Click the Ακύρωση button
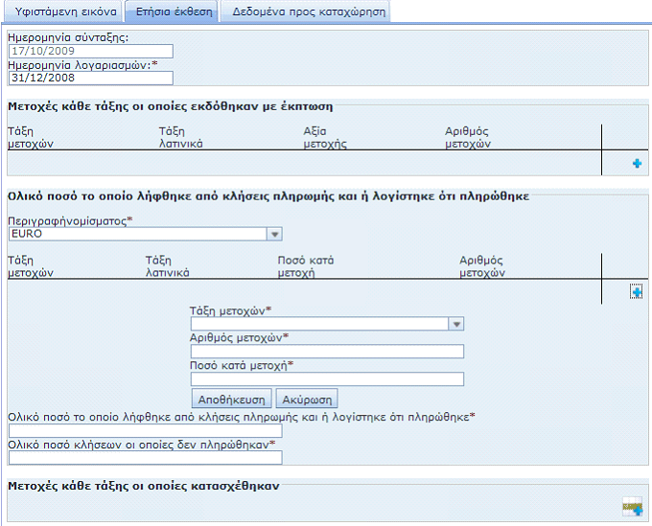The width and height of the screenshot is (652, 526). click(307, 400)
